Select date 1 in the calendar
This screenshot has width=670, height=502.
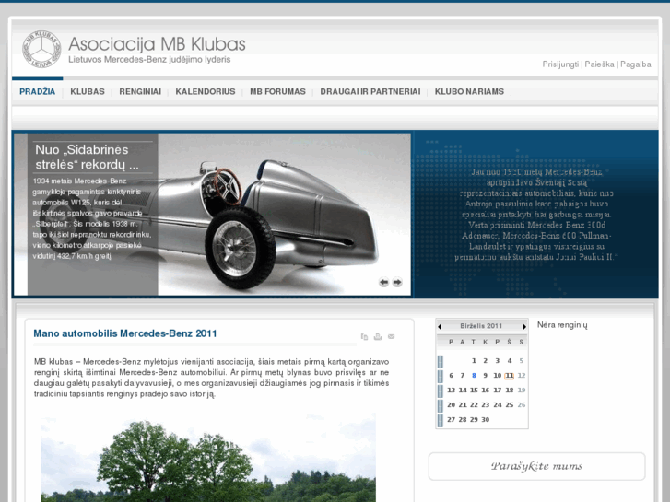474,360
